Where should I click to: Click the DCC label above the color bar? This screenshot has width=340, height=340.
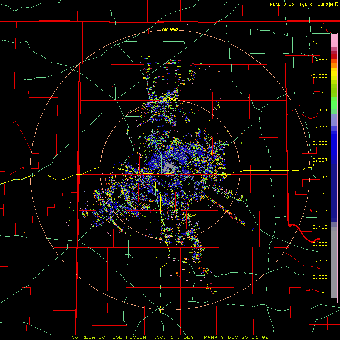pos(332,23)
